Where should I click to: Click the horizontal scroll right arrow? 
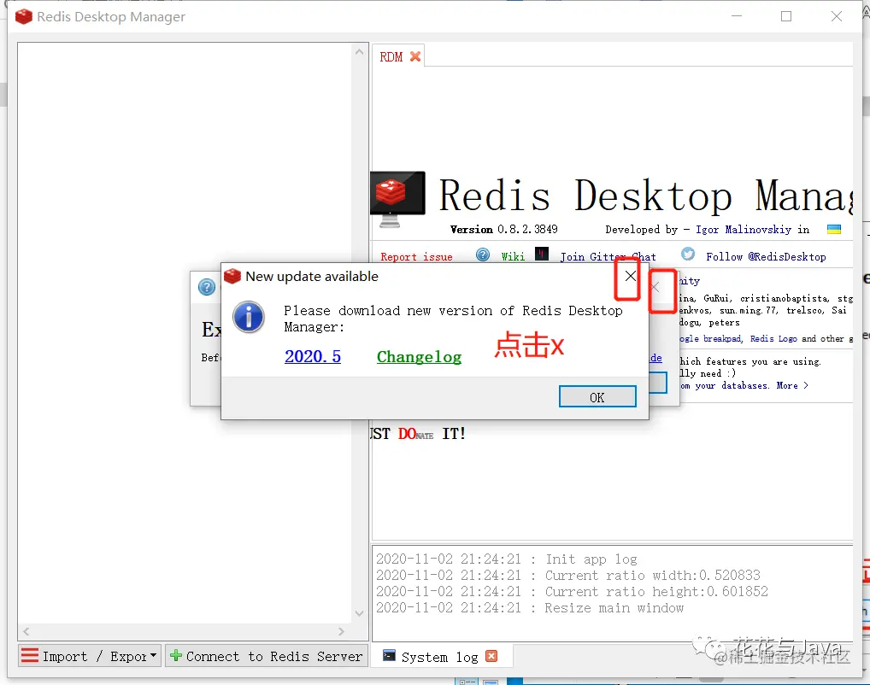click(341, 631)
